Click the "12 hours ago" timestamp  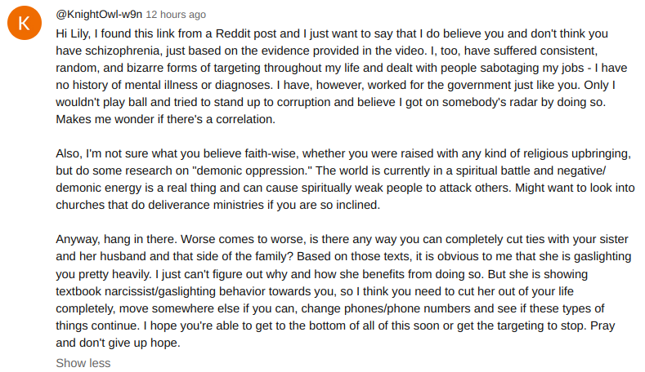pos(176,15)
